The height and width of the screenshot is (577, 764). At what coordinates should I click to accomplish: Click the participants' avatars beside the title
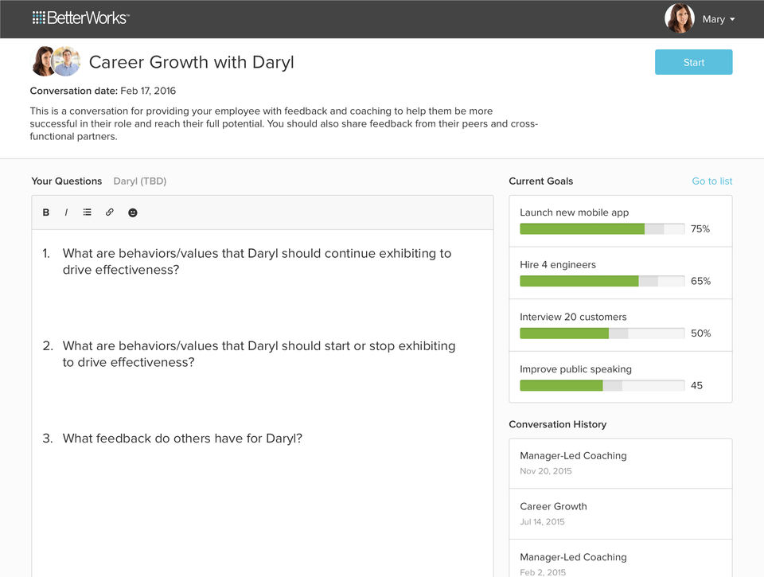pos(56,61)
